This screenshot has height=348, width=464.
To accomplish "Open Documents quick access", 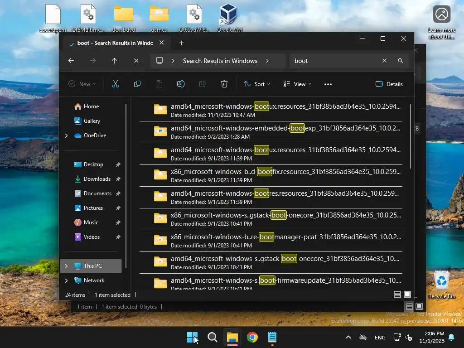I will 97,193.
